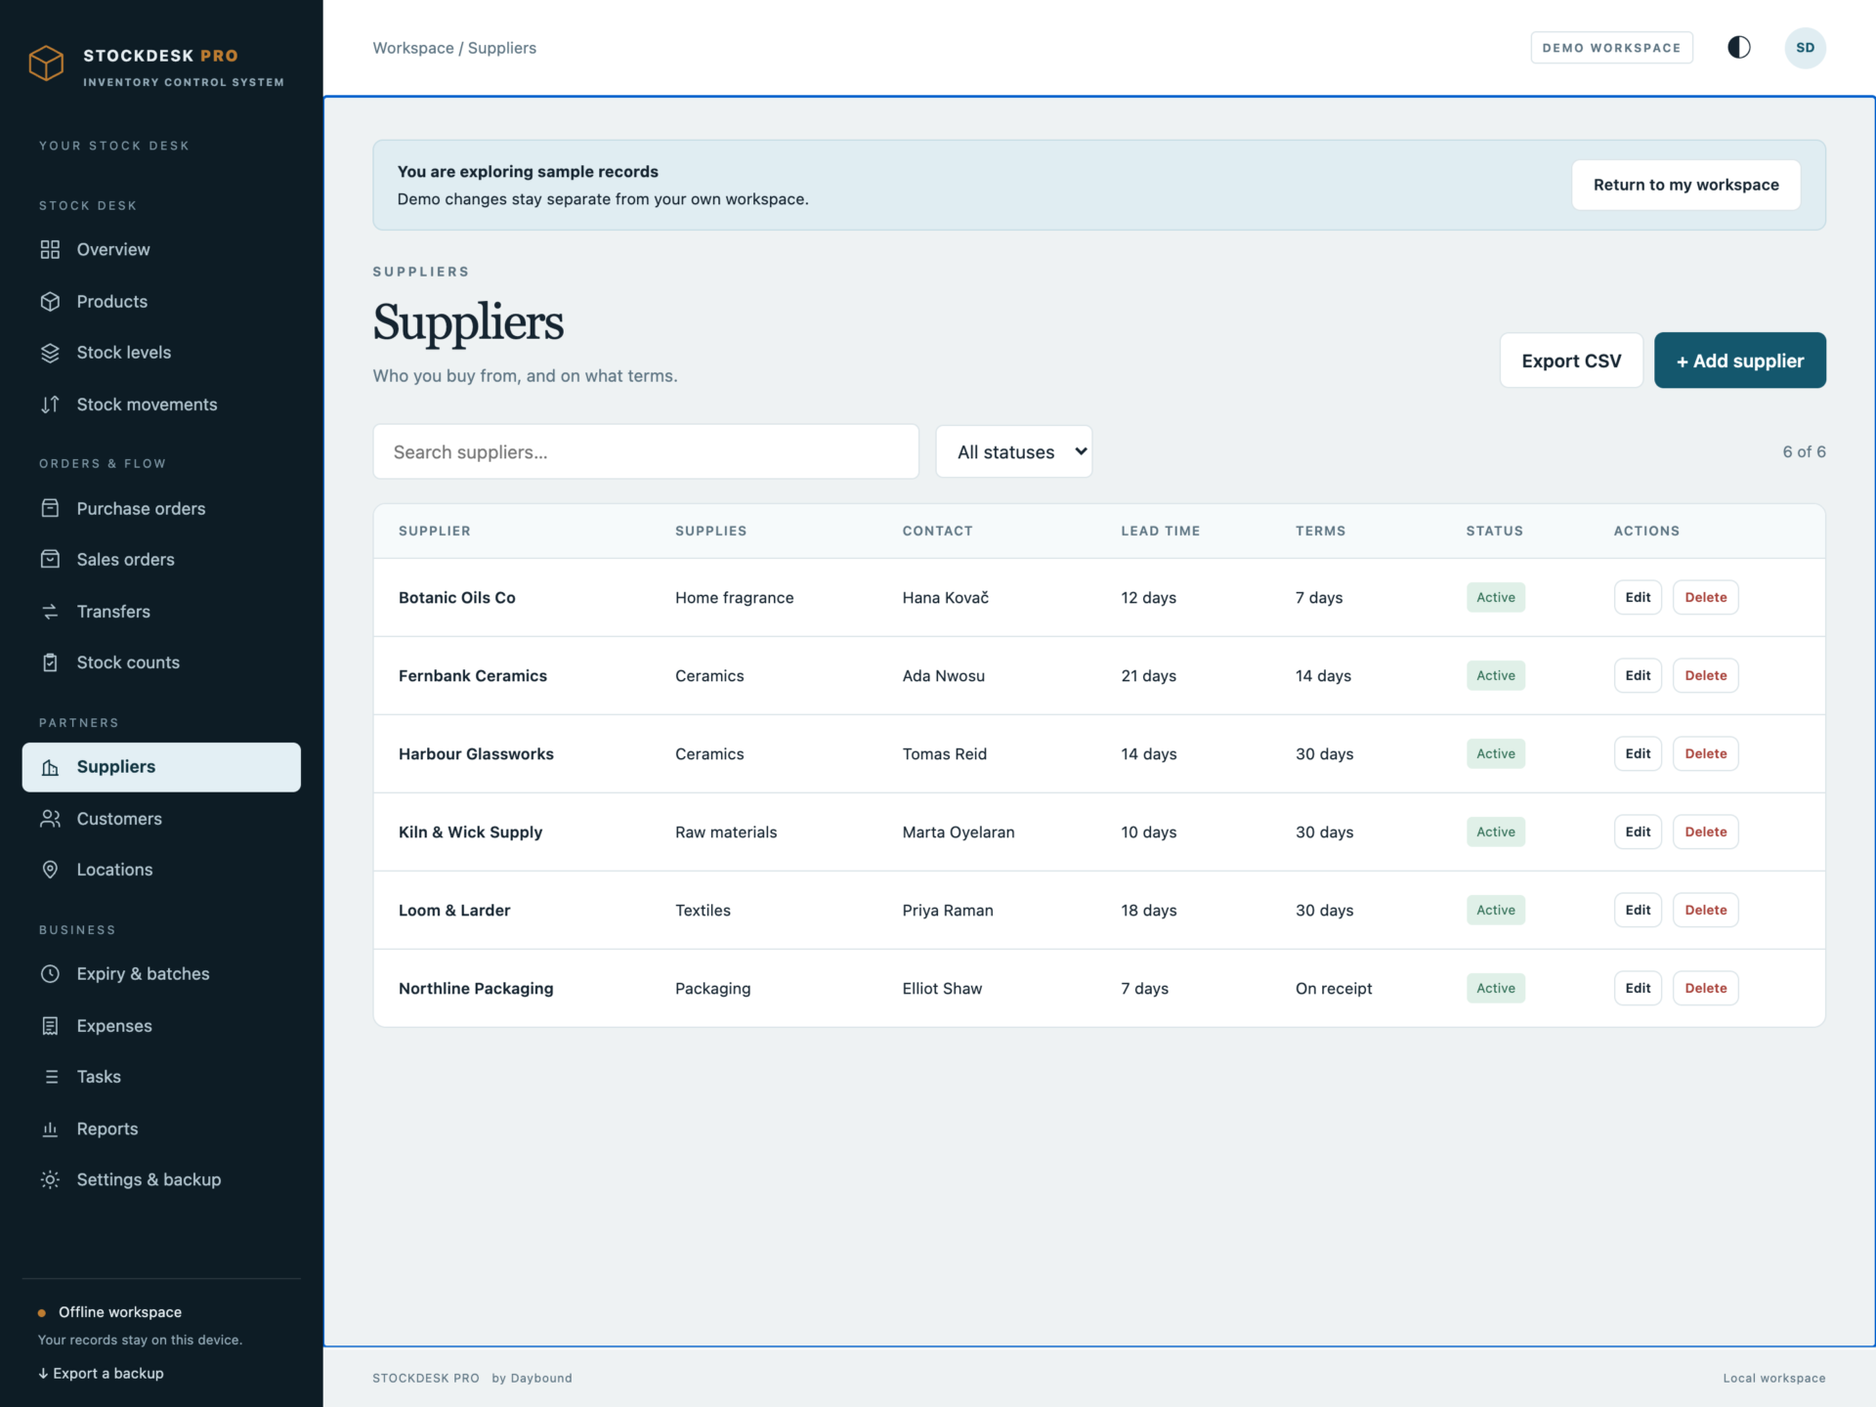Open Overview via its grid icon
Viewport: 1876px width, 1407px height.
(50, 249)
